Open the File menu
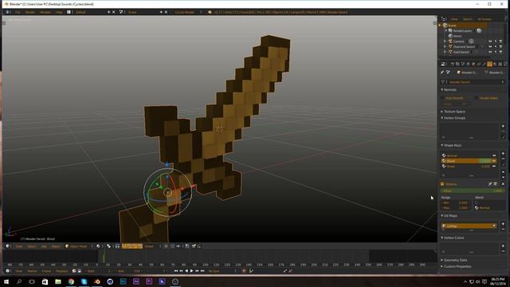Image resolution: width=510 pixels, height=287 pixels. [x=18, y=12]
